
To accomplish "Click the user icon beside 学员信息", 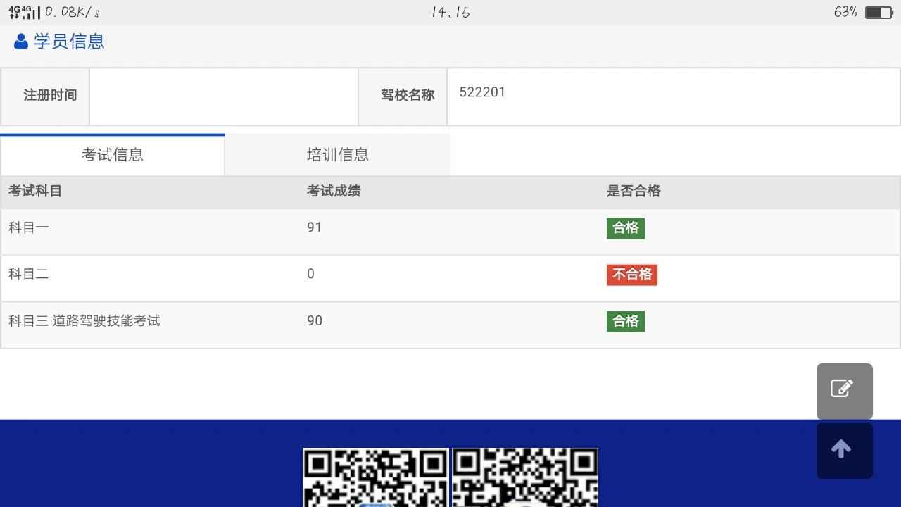I will pos(21,42).
